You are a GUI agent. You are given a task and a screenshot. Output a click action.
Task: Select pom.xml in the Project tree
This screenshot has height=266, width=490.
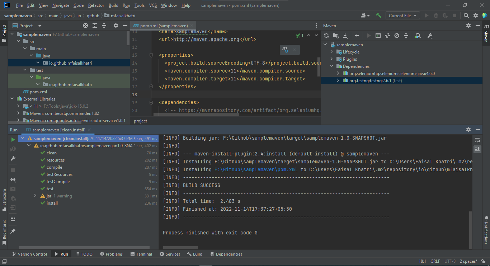pos(38,92)
